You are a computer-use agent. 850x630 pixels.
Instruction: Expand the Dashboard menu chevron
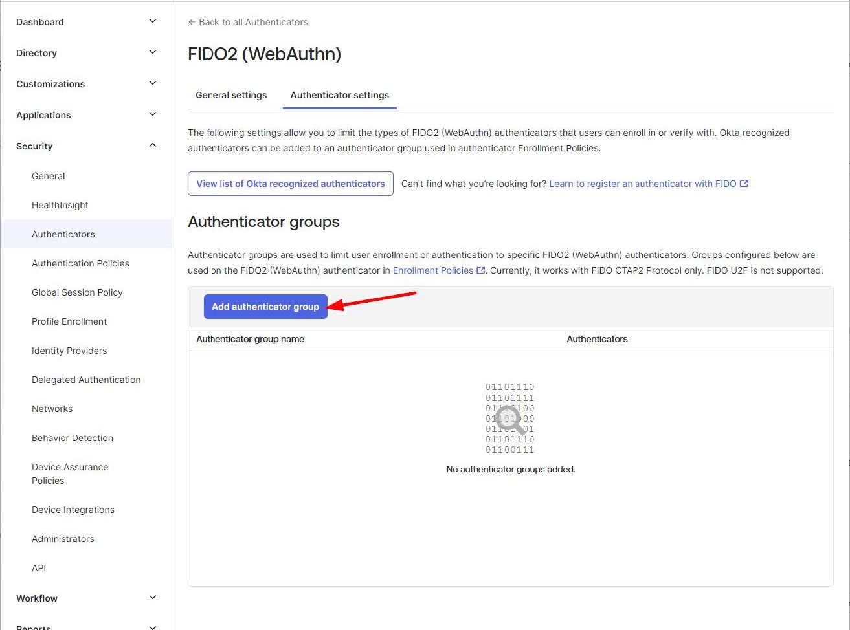pyautogui.click(x=153, y=21)
